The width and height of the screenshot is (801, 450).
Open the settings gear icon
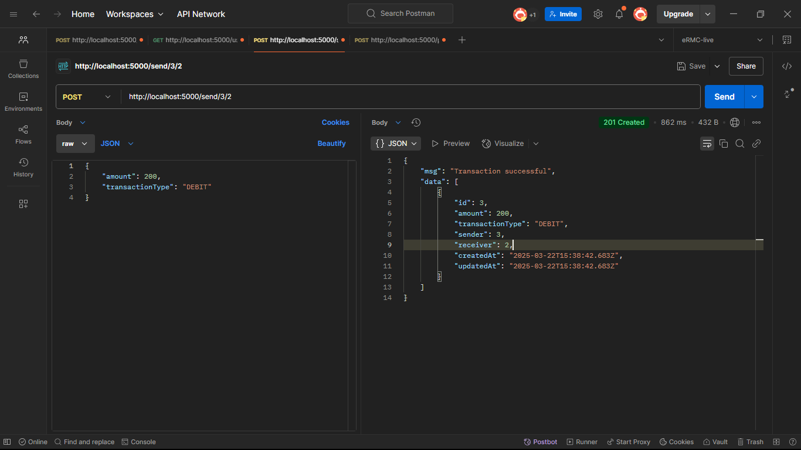598,14
